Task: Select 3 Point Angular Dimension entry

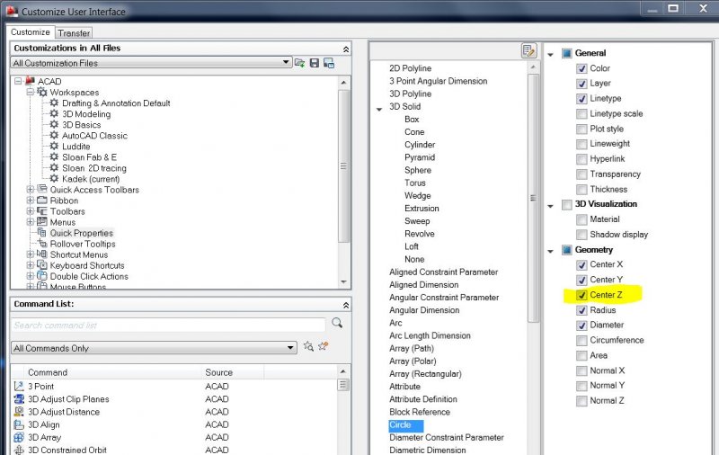Action: (438, 81)
